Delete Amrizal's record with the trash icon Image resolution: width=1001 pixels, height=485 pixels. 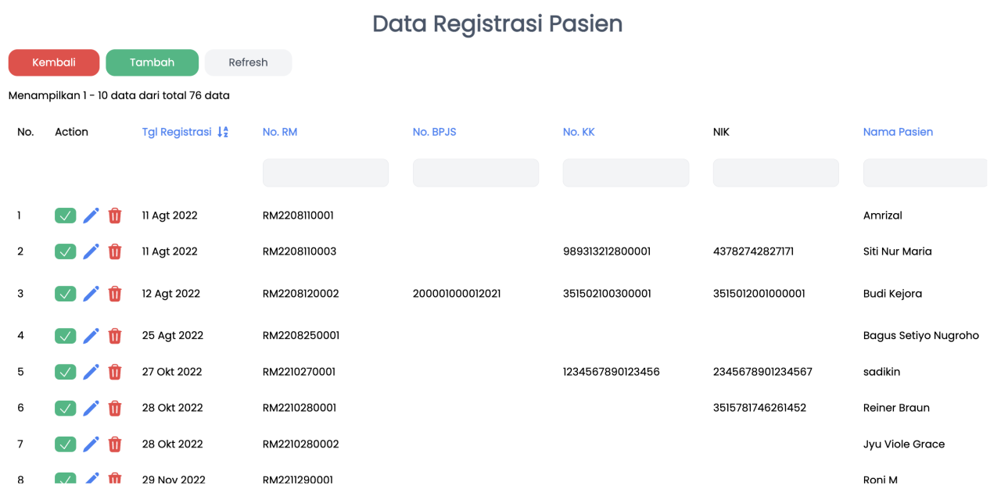click(115, 216)
